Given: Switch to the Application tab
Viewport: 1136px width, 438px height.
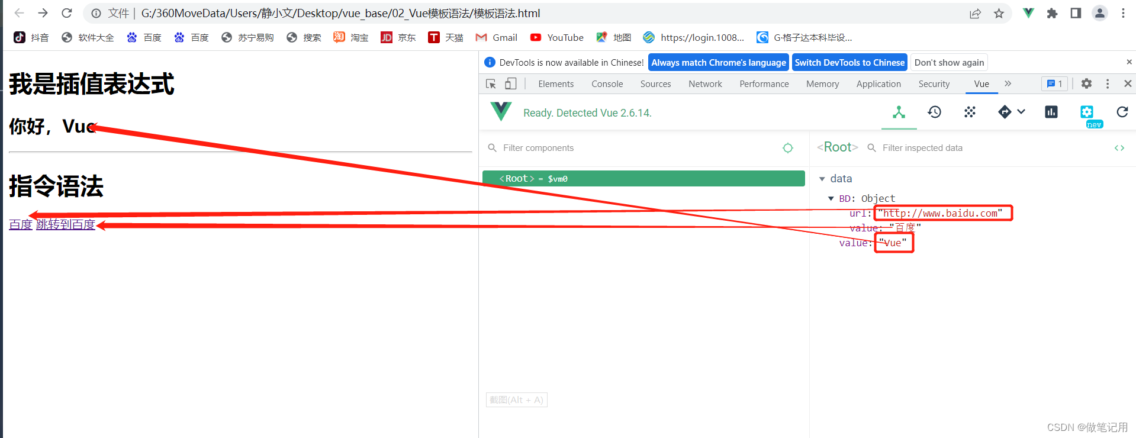Looking at the screenshot, I should pyautogui.click(x=878, y=84).
